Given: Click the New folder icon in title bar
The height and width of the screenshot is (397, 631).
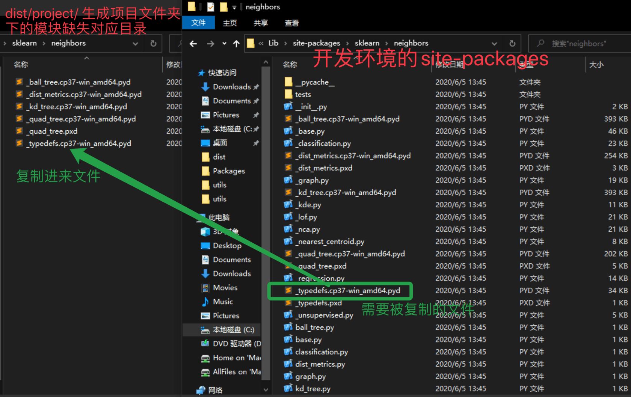Looking at the screenshot, I should (224, 7).
